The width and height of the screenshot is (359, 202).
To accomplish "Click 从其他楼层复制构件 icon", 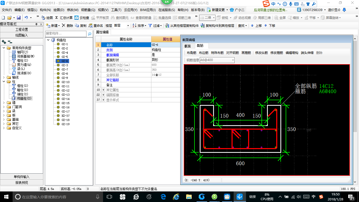I will (x=167, y=26).
